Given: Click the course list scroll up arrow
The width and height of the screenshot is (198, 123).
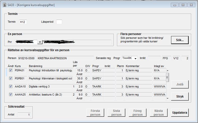Looking at the screenshot, I should [168, 71].
